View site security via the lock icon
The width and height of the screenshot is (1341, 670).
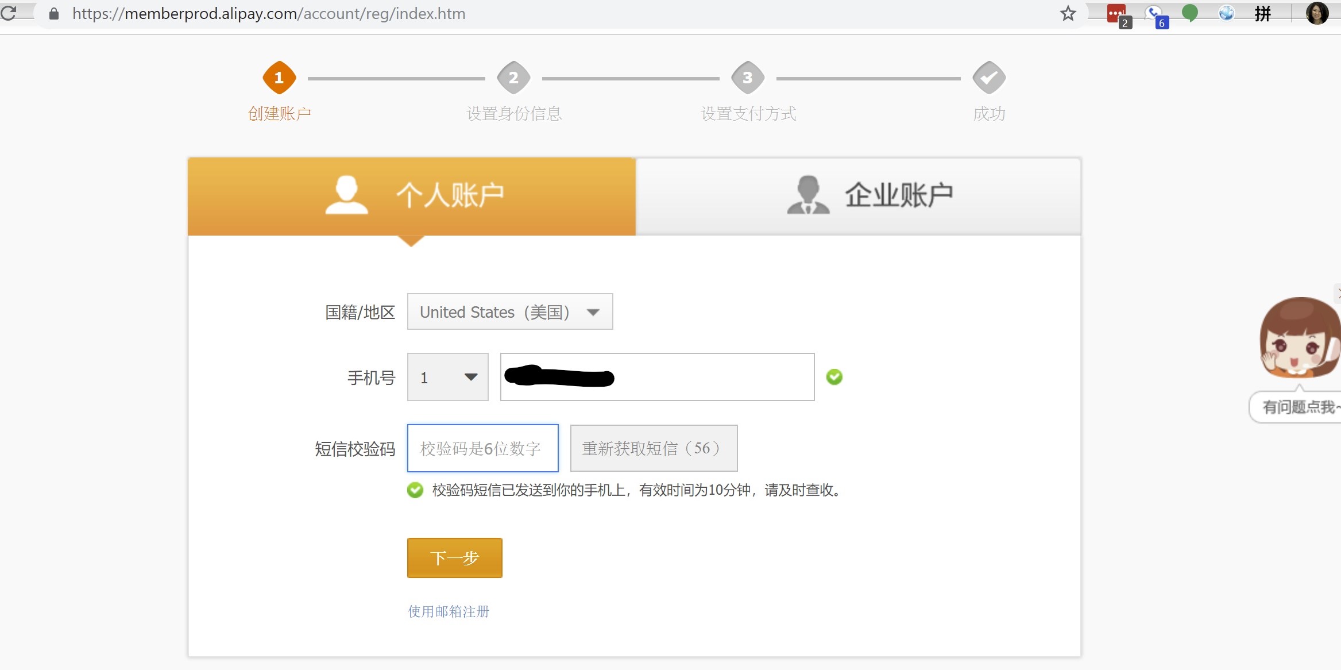(x=54, y=13)
